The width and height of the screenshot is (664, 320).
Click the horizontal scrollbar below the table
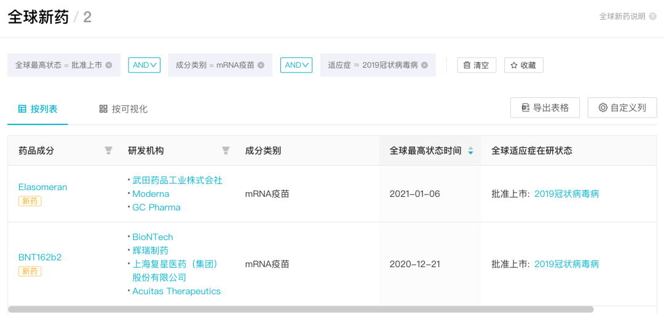tap(301, 309)
